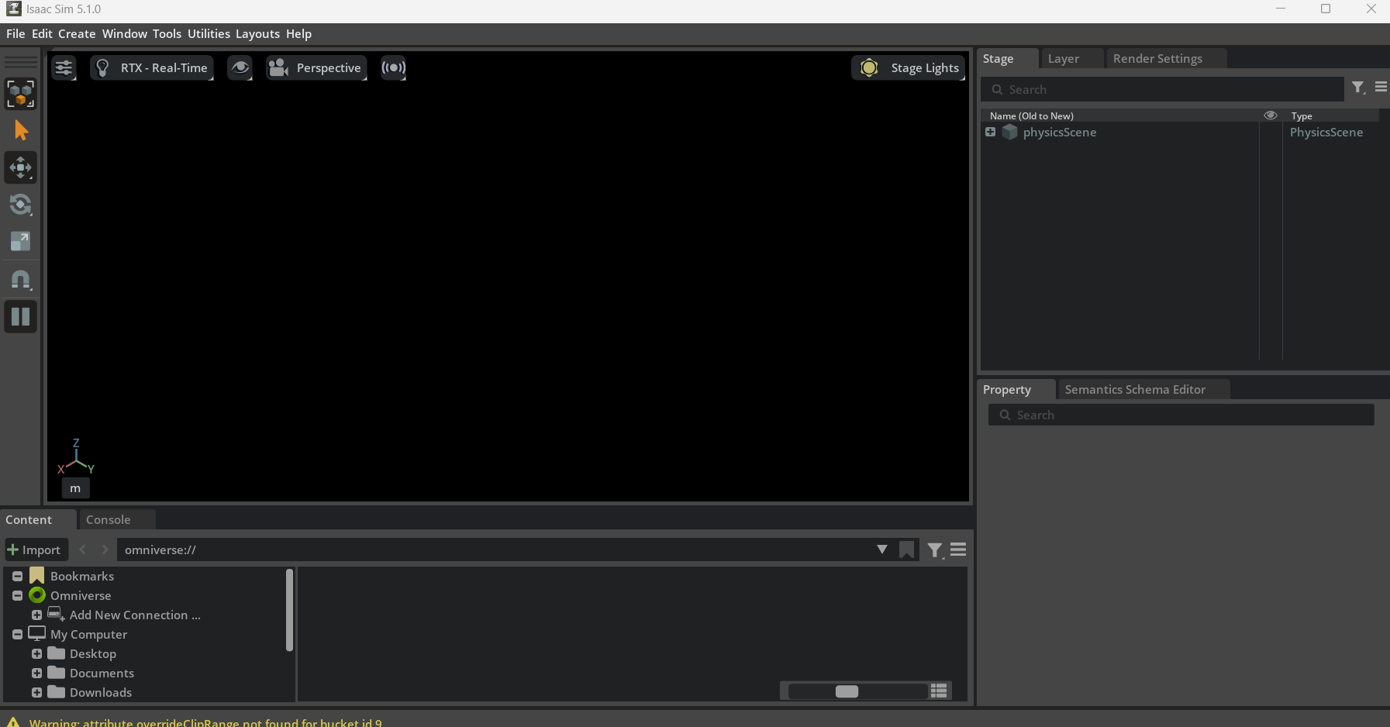1390x727 pixels.
Task: Select the arrow Select tool
Action: pyautogui.click(x=21, y=131)
